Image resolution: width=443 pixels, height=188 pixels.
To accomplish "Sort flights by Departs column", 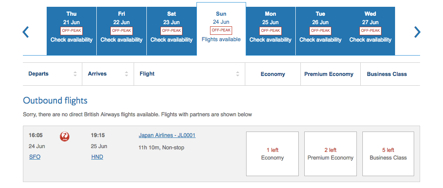I will pos(75,74).
